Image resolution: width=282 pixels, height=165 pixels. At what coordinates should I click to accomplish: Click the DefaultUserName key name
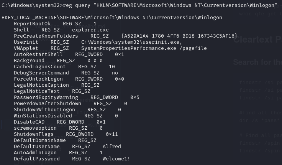pos(37,147)
